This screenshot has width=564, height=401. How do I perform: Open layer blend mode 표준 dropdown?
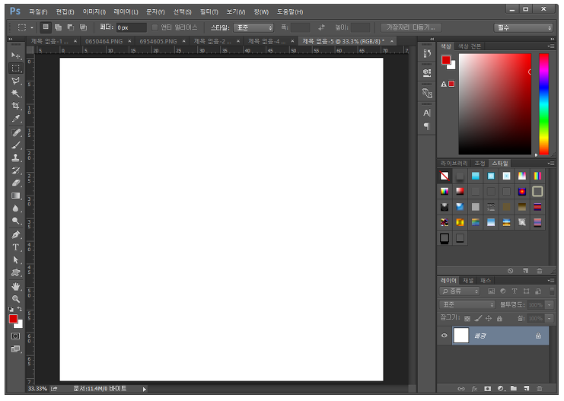(467, 304)
